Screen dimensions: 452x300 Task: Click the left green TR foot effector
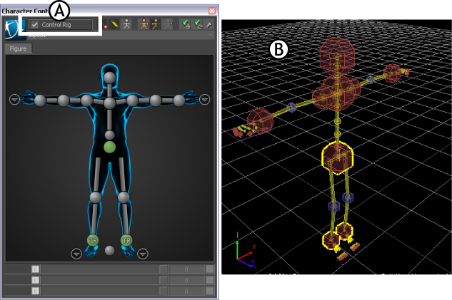point(92,240)
